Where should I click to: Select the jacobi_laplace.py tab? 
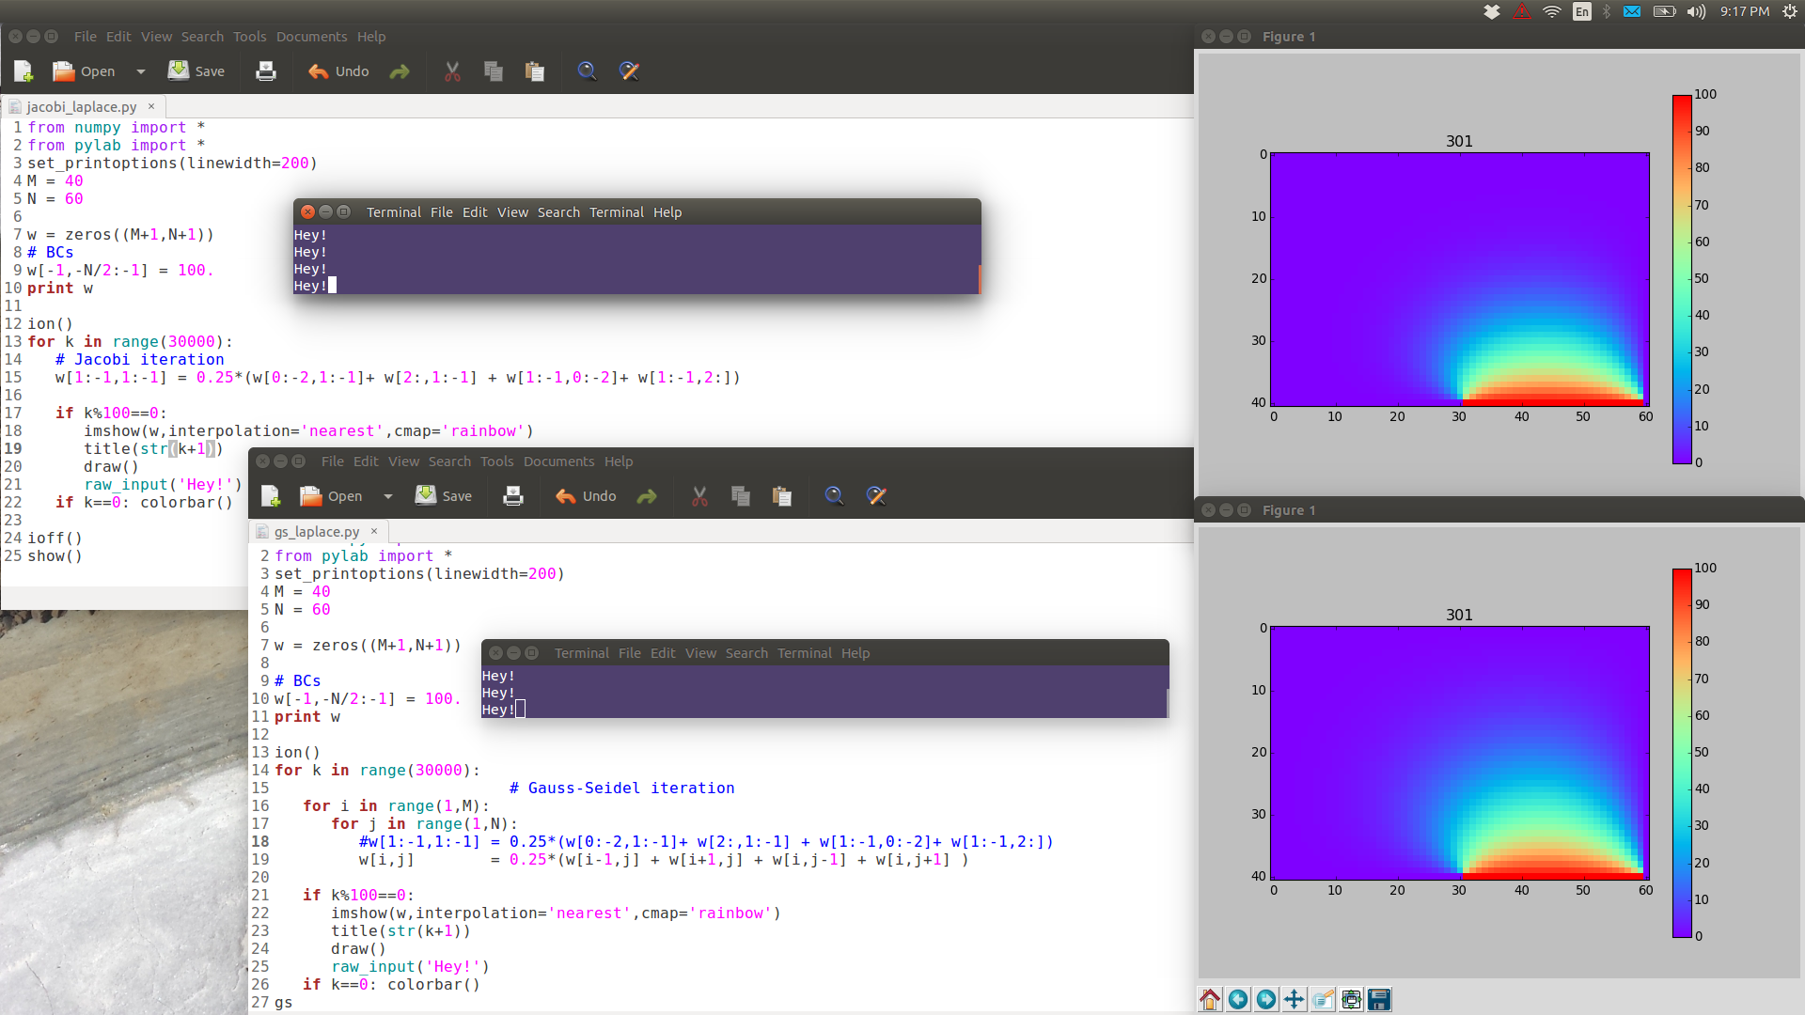(81, 107)
